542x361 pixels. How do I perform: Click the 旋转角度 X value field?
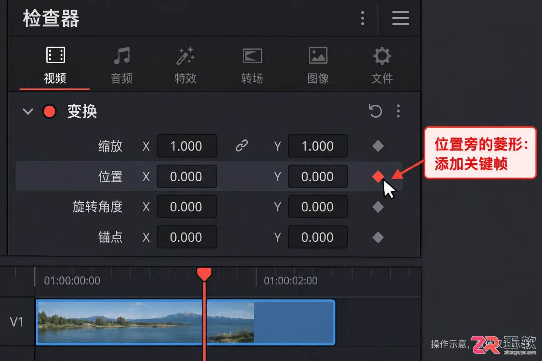point(187,207)
